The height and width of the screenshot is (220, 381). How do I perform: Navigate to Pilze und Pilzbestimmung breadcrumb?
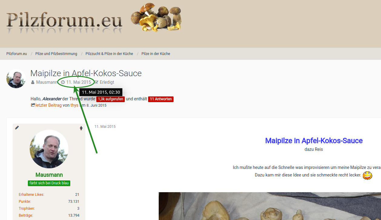[x=56, y=54]
